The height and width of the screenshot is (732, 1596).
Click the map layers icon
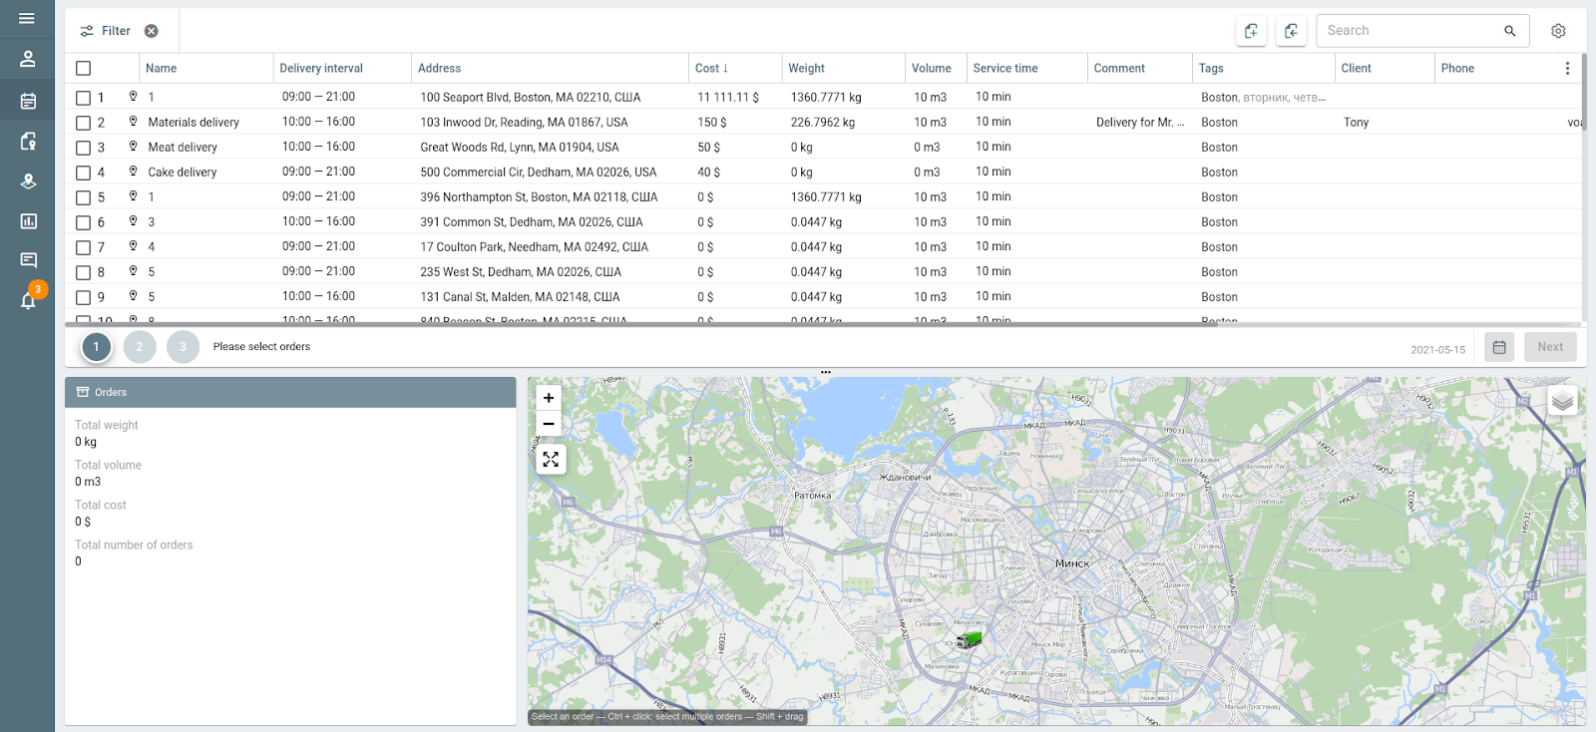click(1562, 401)
